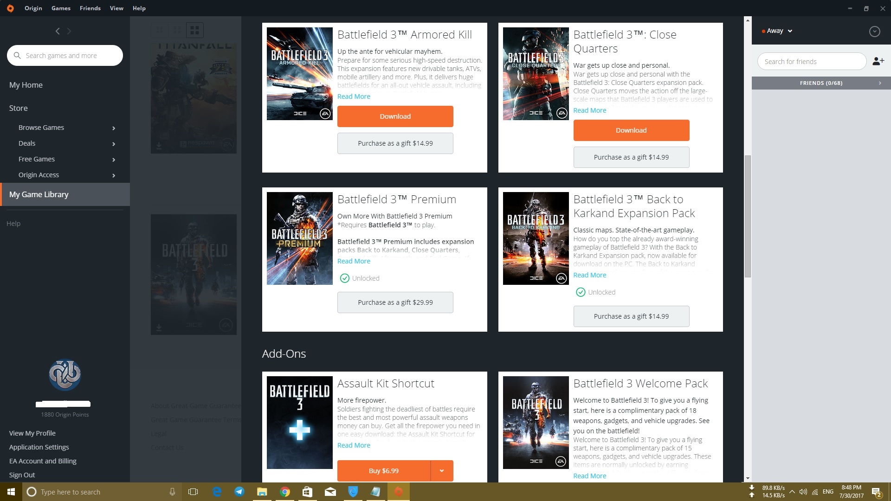The height and width of the screenshot is (501, 891).
Task: Click the Origin logo icon in the title bar
Action: 10,8
